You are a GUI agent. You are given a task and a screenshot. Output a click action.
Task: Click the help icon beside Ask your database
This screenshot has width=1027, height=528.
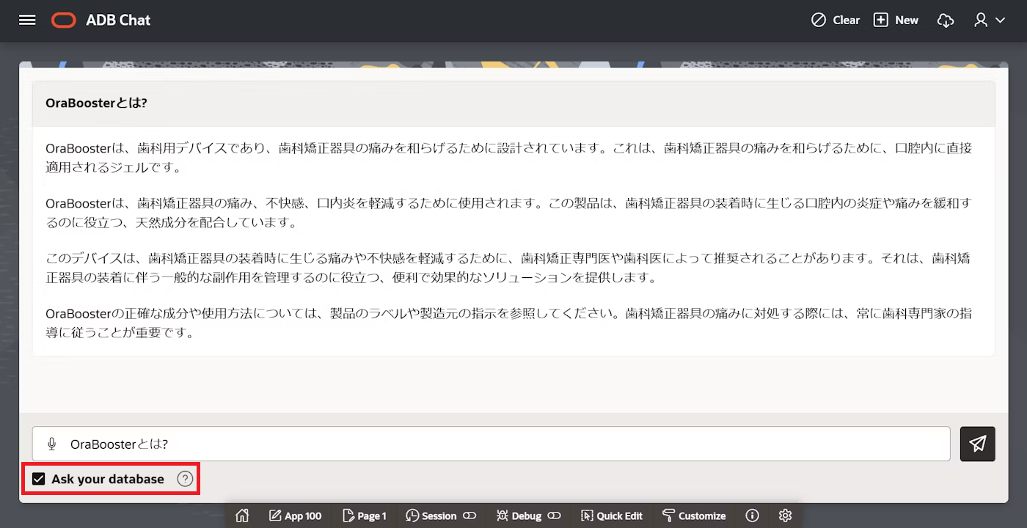185,479
